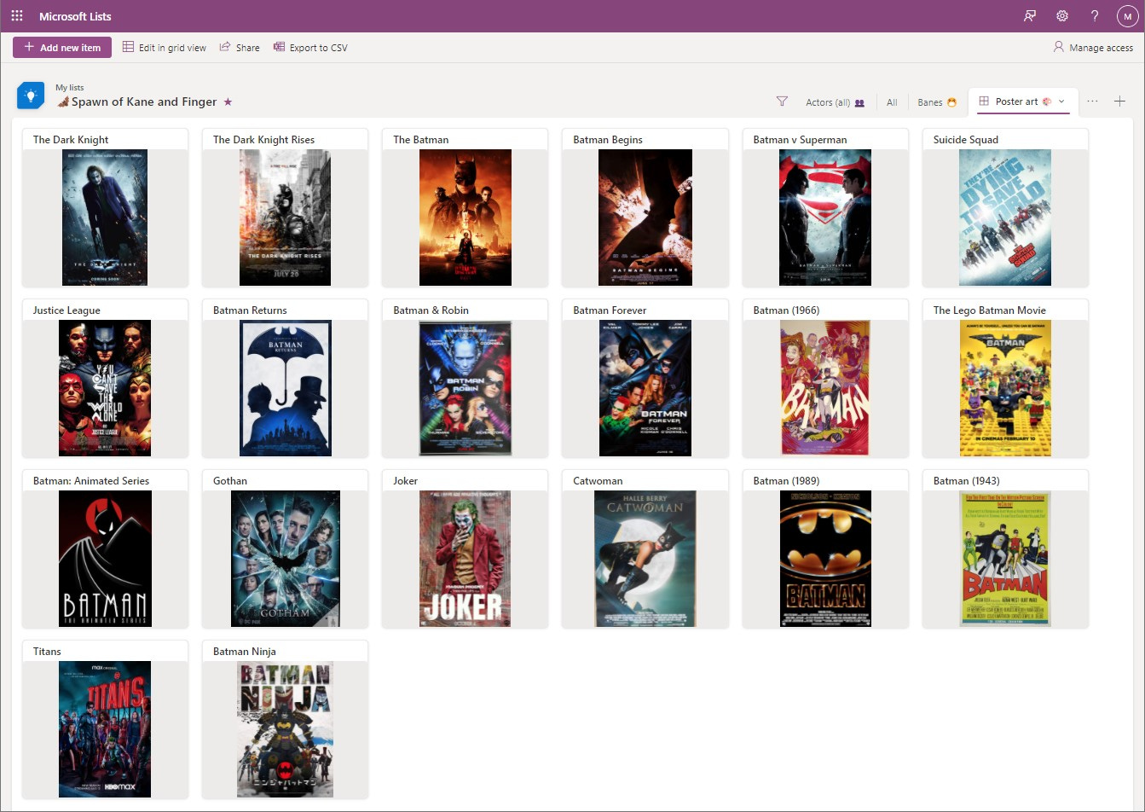Click the 'Titans' card title
1145x812 pixels.
pos(47,652)
